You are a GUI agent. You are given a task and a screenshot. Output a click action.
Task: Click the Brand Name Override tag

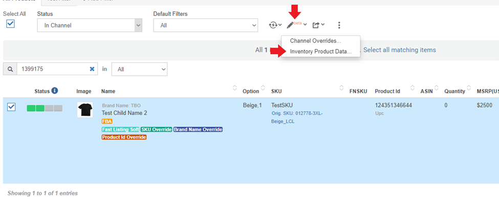click(x=198, y=129)
